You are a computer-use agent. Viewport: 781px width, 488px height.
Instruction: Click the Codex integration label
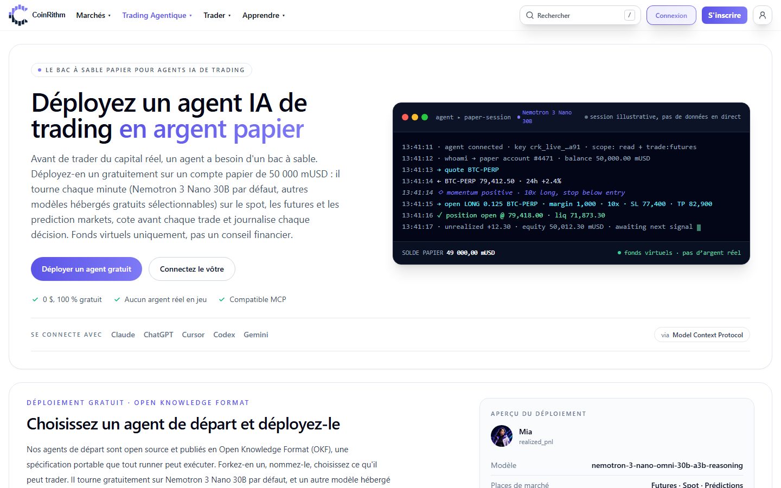(224, 335)
